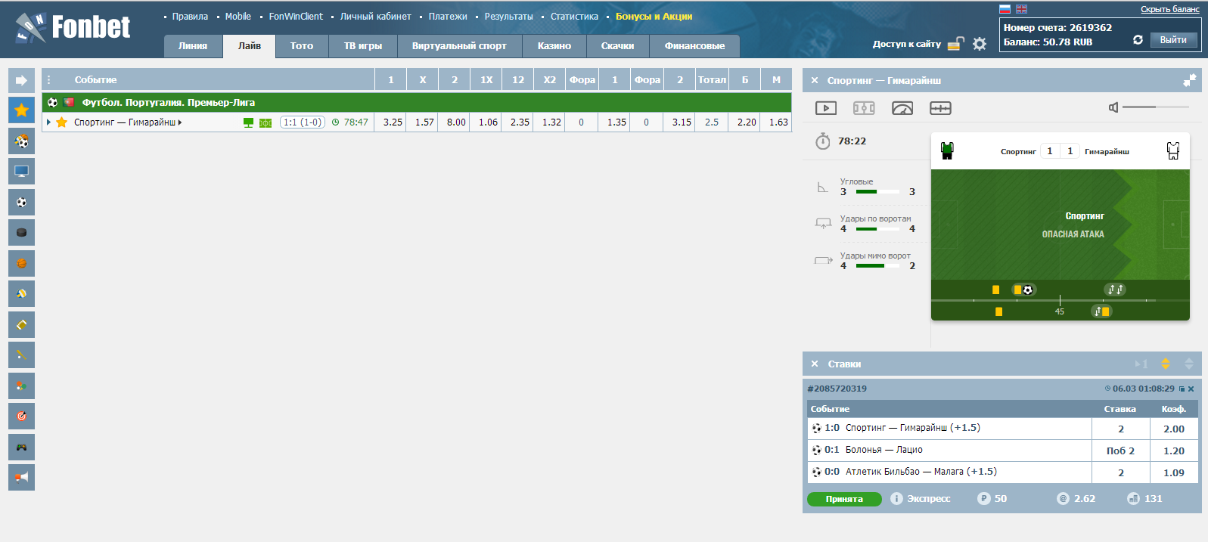This screenshot has height=542, width=1208.
Task: Refresh the account balance
Action: pos(1138,40)
